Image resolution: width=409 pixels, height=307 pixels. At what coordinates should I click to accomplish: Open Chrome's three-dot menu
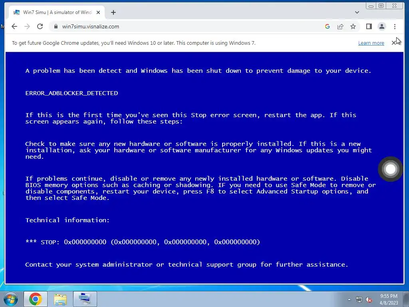(x=395, y=26)
